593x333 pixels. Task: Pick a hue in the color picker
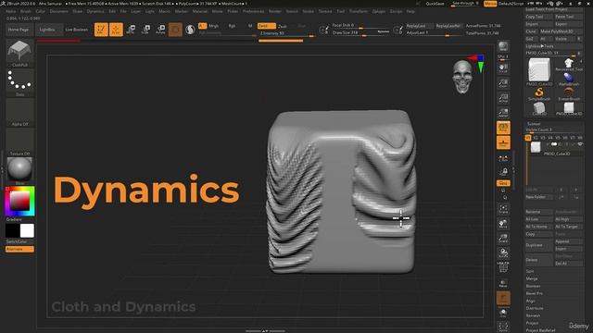click(19, 201)
